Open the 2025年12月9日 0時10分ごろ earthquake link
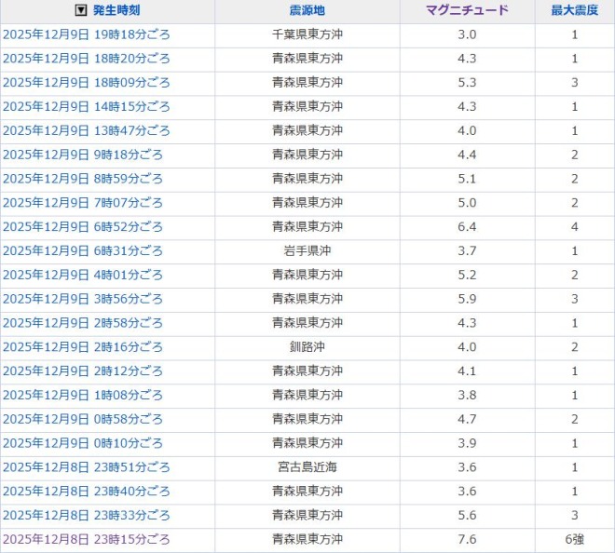615x553 pixels. click(x=83, y=443)
